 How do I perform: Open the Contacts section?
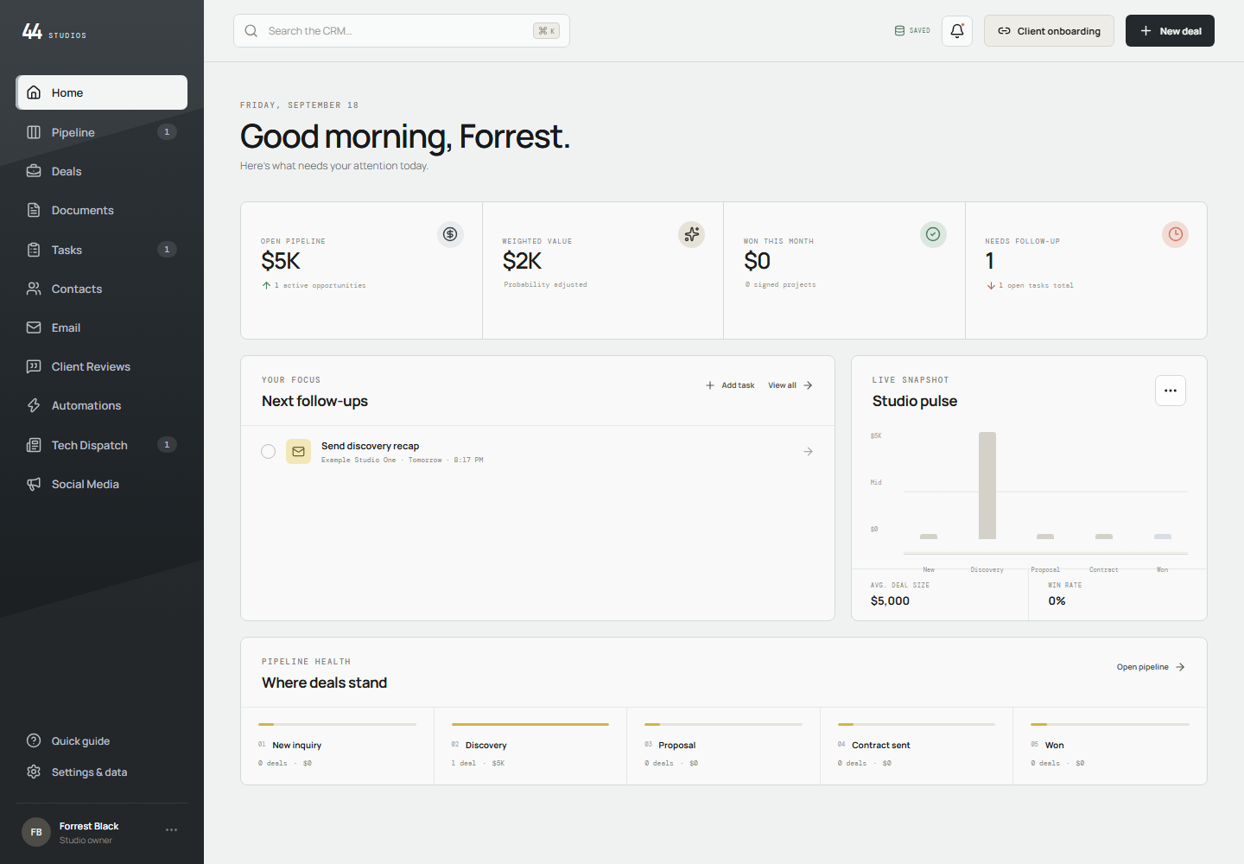pyautogui.click(x=102, y=289)
